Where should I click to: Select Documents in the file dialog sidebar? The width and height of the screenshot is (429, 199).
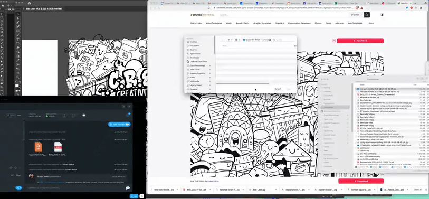(x=195, y=46)
